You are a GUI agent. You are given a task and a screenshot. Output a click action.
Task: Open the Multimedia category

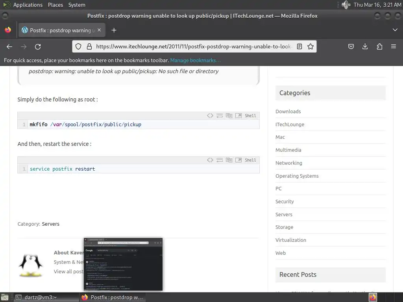(x=288, y=150)
